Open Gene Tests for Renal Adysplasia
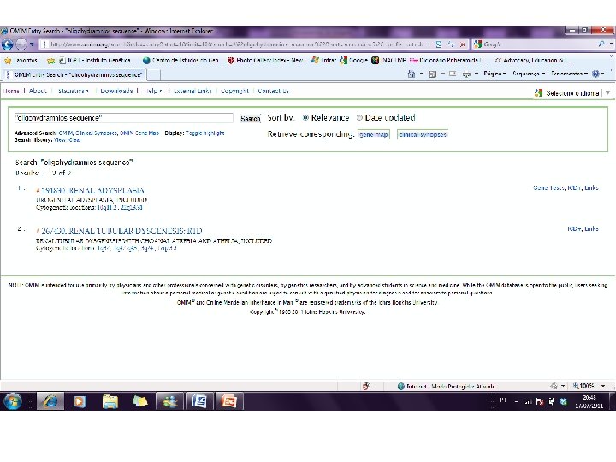Screen dimensions: 616x462 (548, 187)
